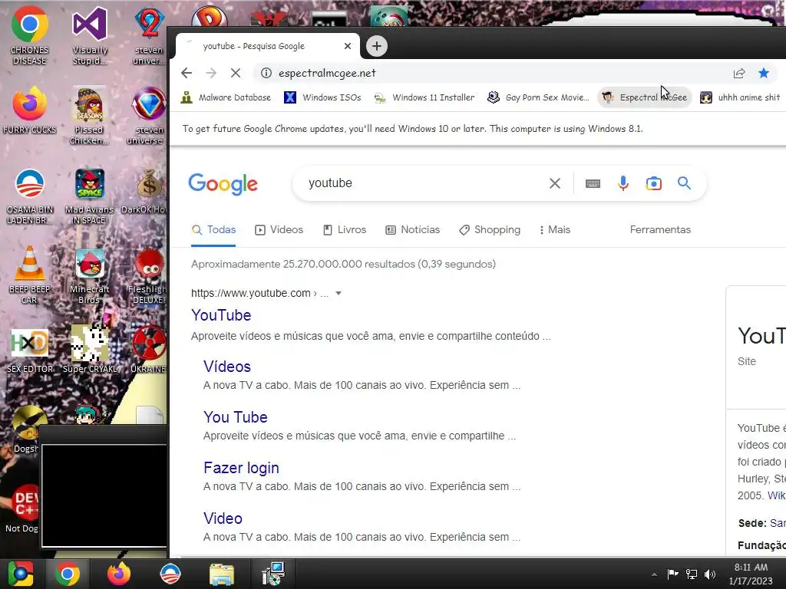This screenshot has width=786, height=589.
Task: Click Chrome in the taskbar
Action: click(x=68, y=574)
